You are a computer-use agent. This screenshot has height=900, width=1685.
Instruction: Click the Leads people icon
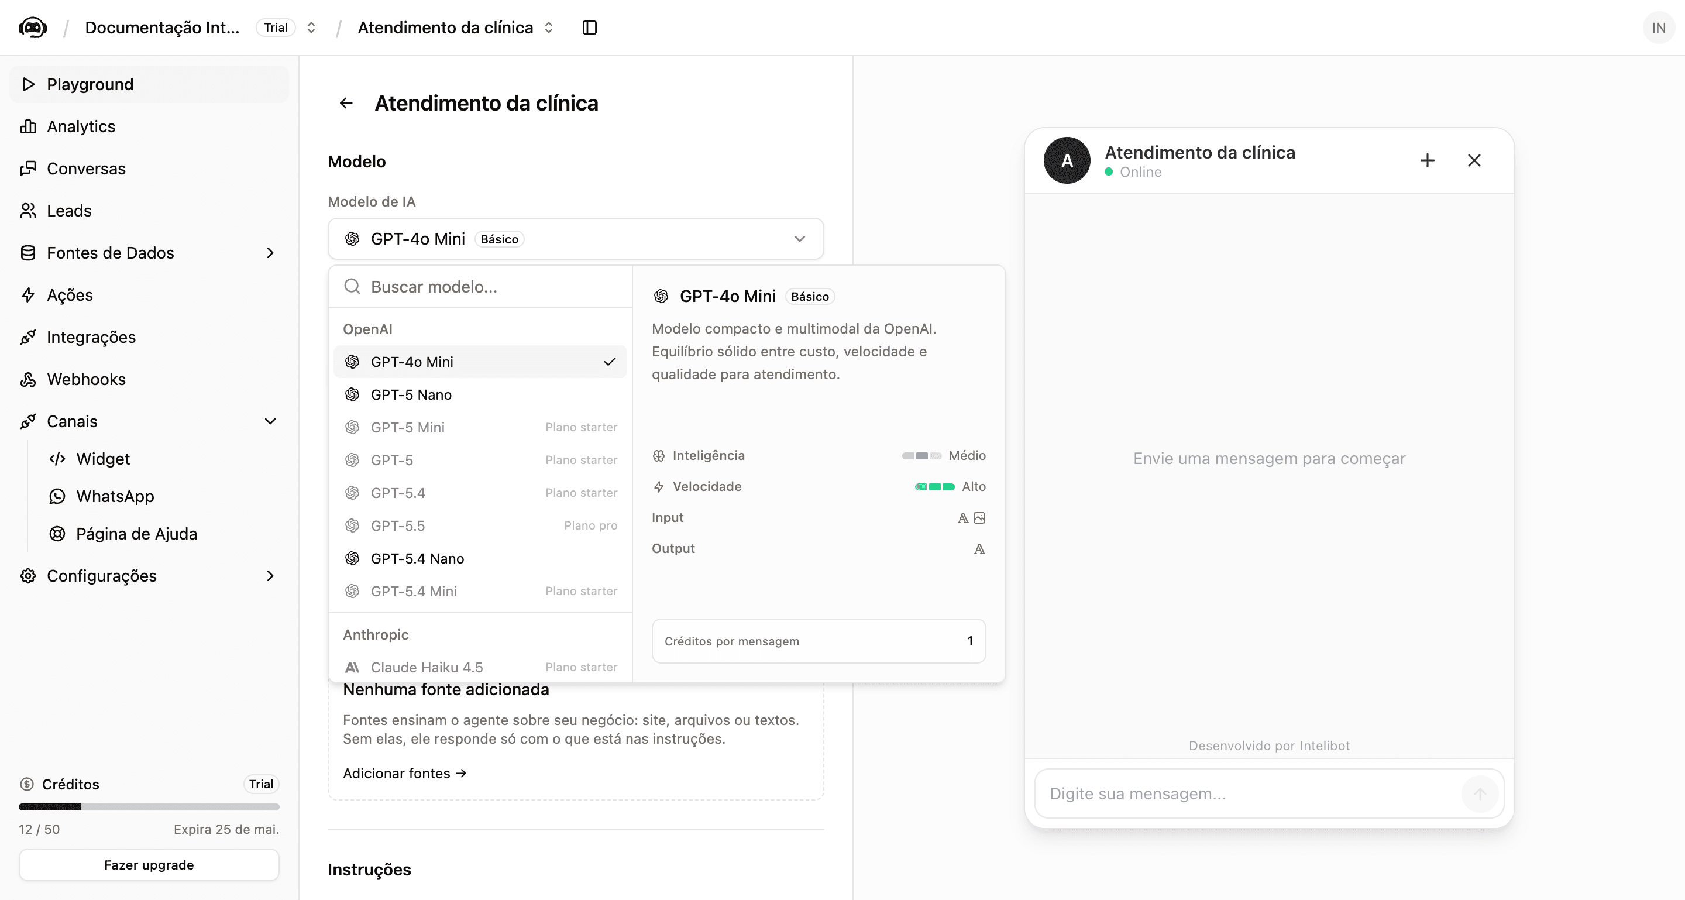click(28, 211)
